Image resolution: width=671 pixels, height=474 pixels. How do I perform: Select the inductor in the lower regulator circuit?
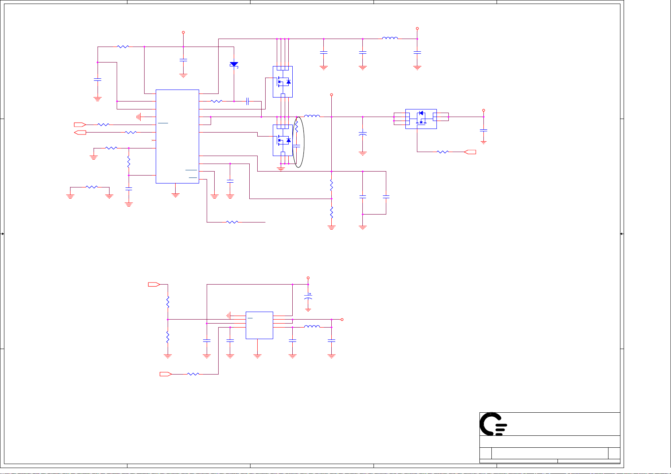tap(312, 326)
